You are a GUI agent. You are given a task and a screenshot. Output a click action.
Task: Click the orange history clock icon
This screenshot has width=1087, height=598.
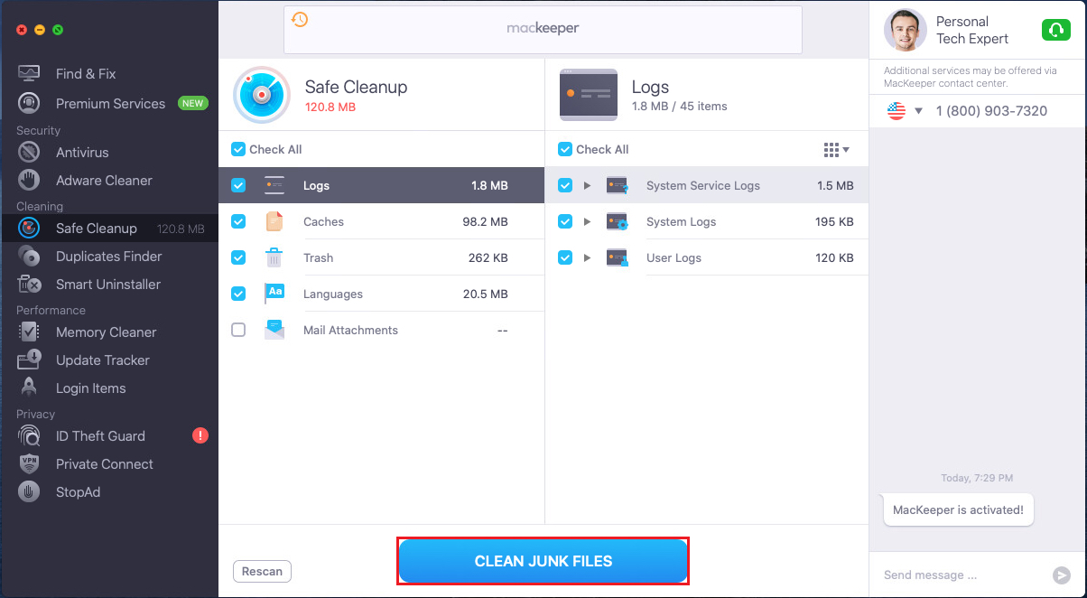(x=300, y=19)
